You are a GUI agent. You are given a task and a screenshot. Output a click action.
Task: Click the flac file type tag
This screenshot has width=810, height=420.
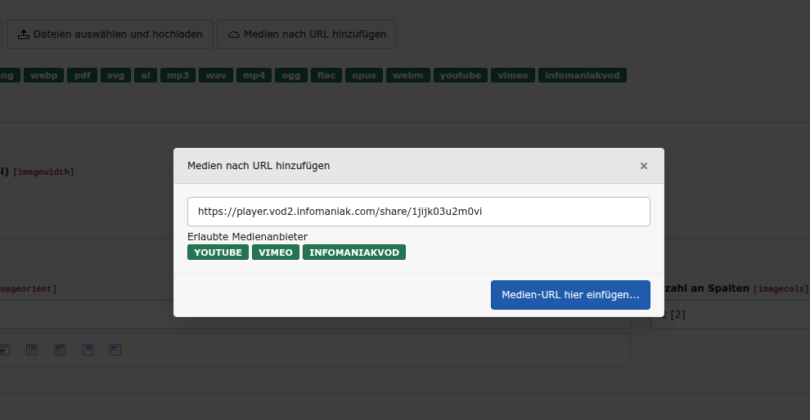pos(326,75)
